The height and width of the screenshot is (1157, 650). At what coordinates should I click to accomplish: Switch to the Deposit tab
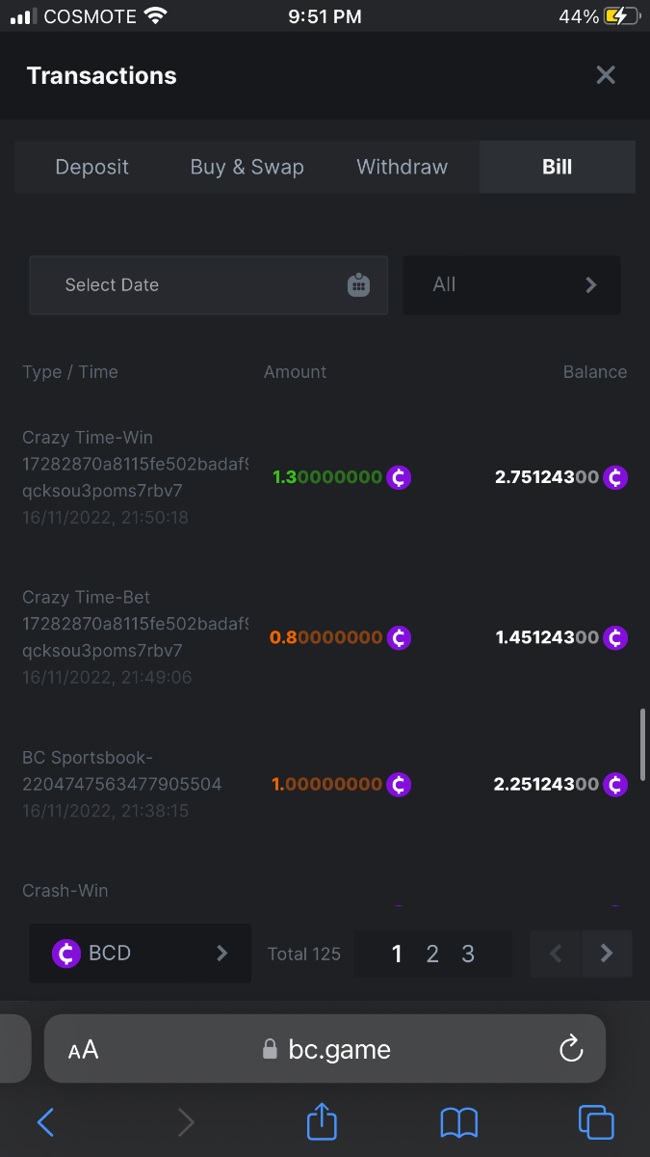tap(92, 167)
